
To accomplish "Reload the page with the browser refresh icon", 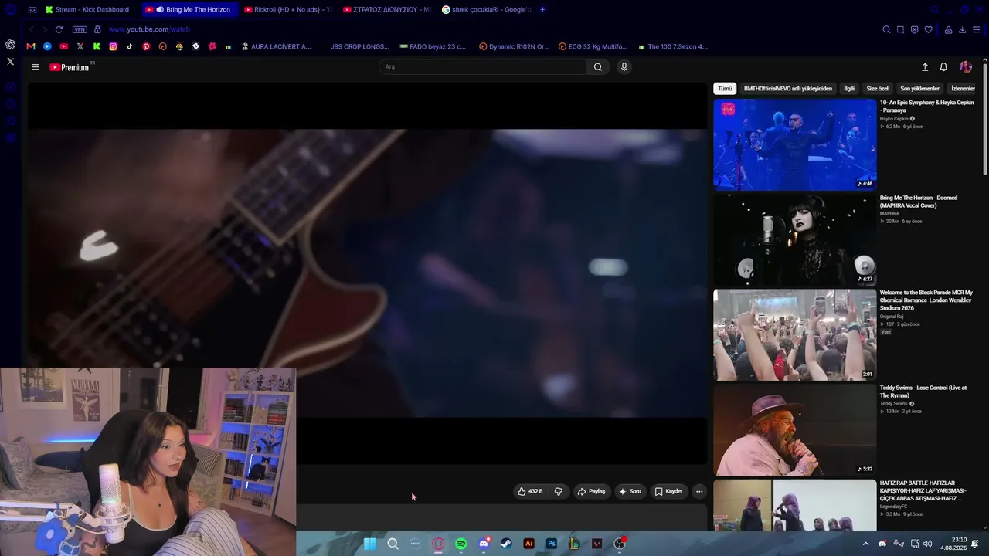I will pos(59,29).
